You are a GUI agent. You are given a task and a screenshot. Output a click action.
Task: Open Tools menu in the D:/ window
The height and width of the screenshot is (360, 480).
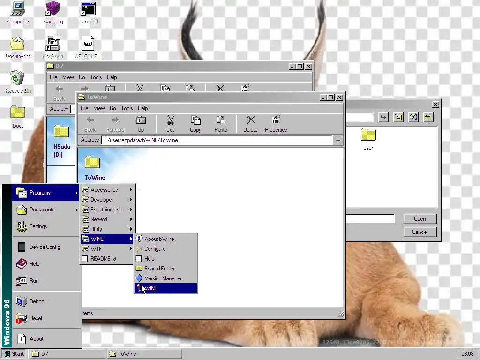(96, 77)
